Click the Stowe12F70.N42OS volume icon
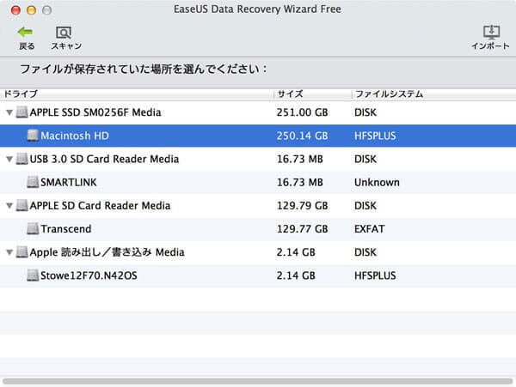 coord(33,275)
